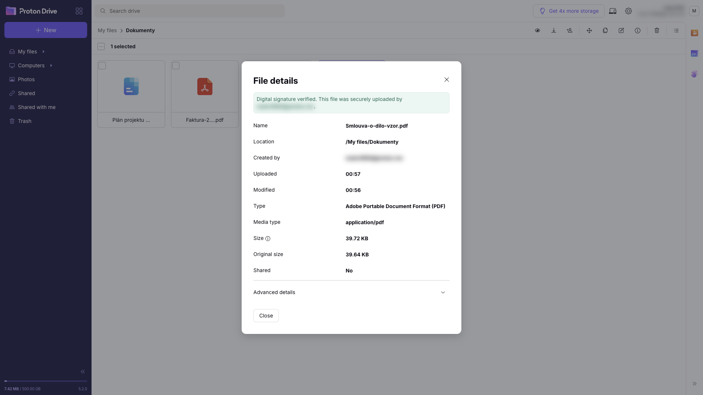Expand the Advanced details section
Image resolution: width=703 pixels, height=395 pixels.
[351, 292]
